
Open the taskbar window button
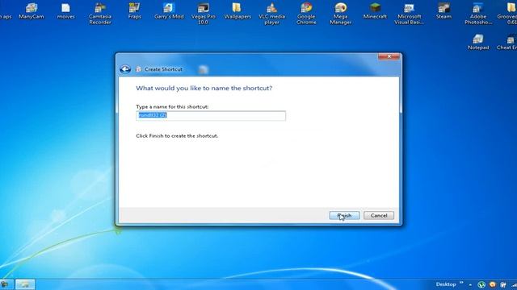[x=25, y=284]
